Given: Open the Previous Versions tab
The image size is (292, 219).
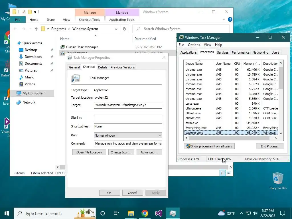Looking at the screenshot, I should pyautogui.click(x=123, y=67).
